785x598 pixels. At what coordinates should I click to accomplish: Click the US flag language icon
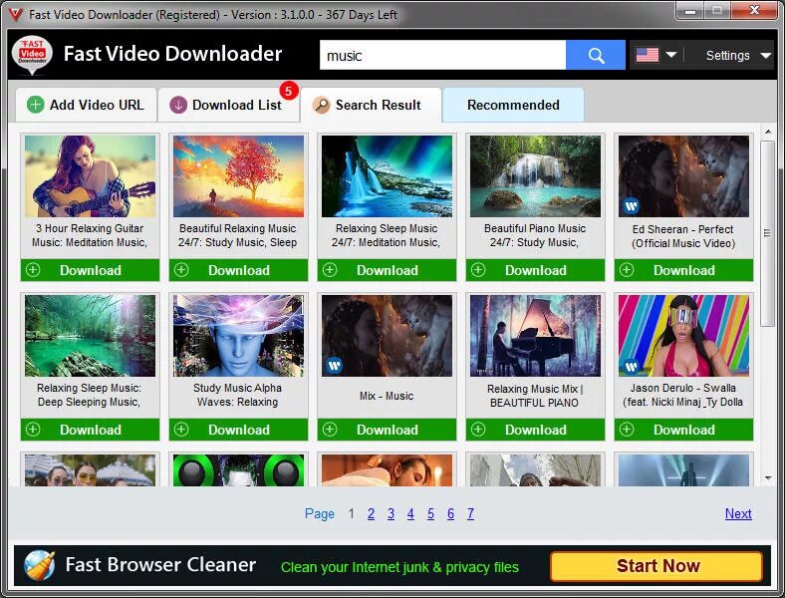(x=648, y=54)
